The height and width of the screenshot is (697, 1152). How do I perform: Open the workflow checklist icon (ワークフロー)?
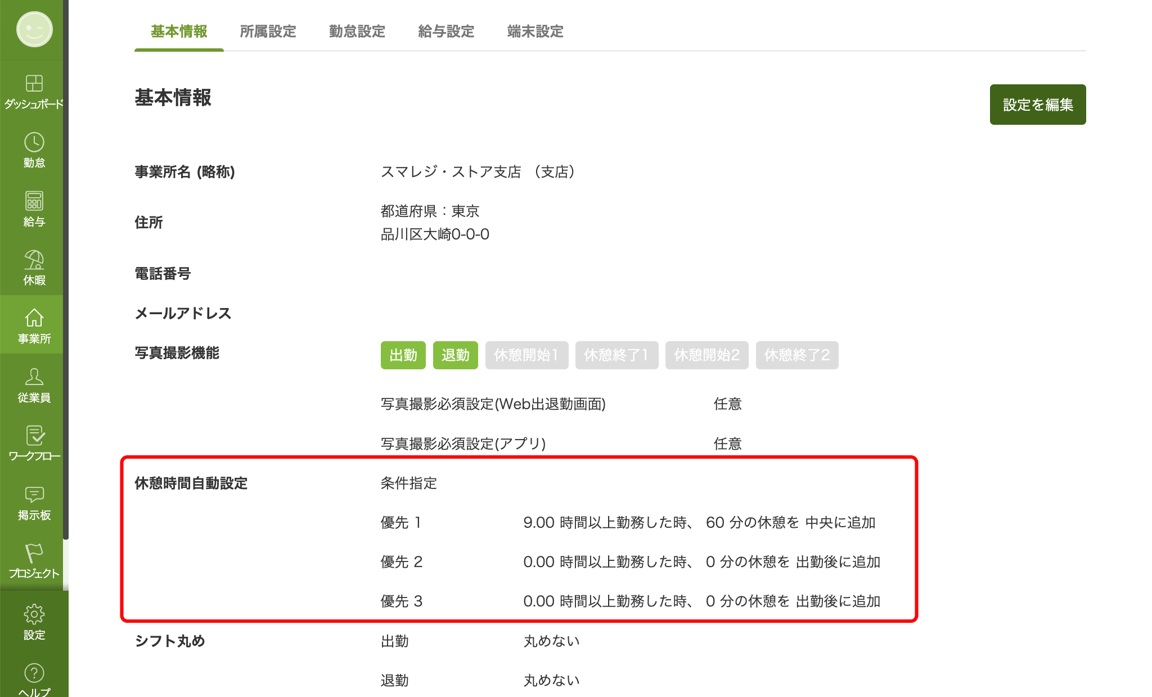point(34,436)
